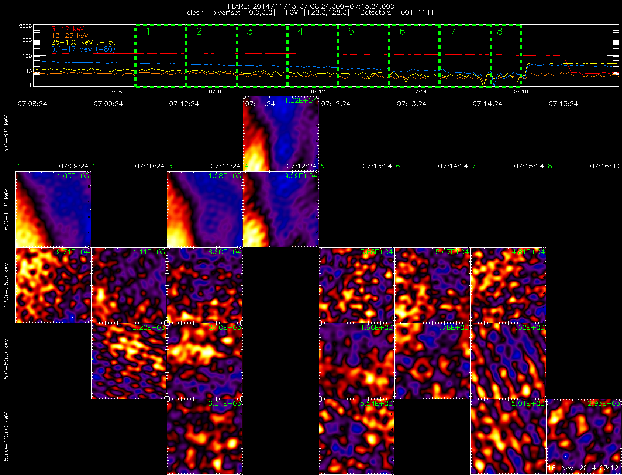
Task: Pick the 12-25 keV image labeled 1.11E+05
Action: coord(129,285)
